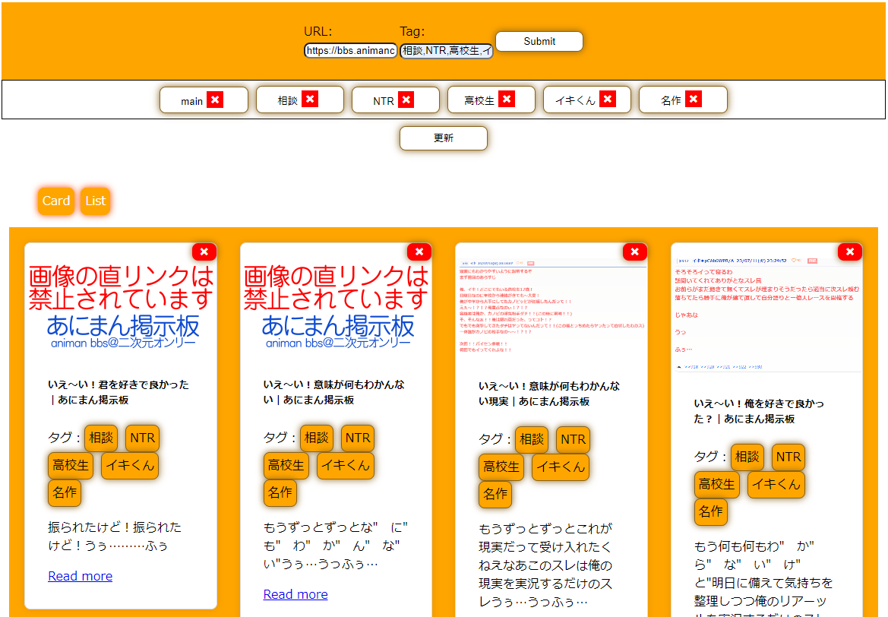Remove the main tag filter
This screenshot has width=888, height=617.
coord(215,100)
